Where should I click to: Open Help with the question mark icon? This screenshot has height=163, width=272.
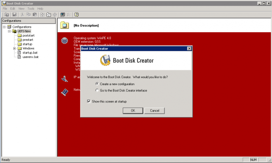pos(77,15)
